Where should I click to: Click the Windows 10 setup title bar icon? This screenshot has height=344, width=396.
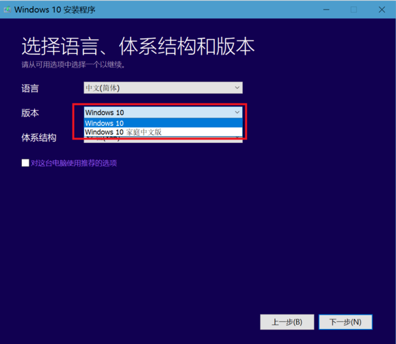tap(7, 10)
